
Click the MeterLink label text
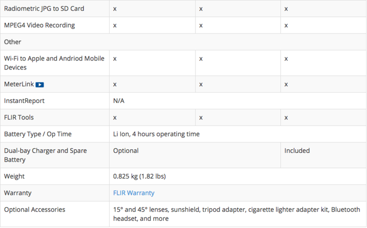coord(19,84)
